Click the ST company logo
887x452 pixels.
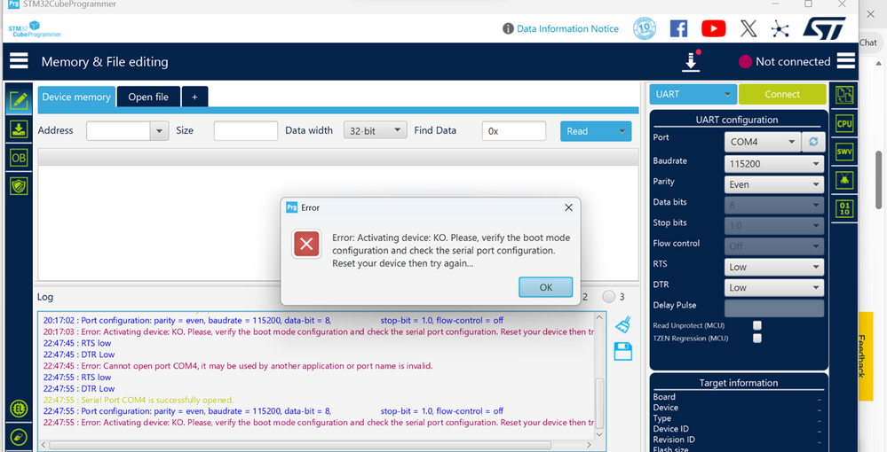(x=824, y=28)
